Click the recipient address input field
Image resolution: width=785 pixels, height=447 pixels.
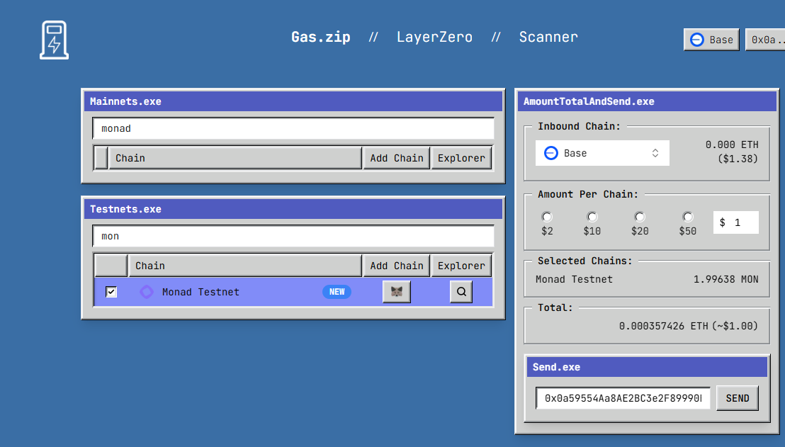[623, 398]
